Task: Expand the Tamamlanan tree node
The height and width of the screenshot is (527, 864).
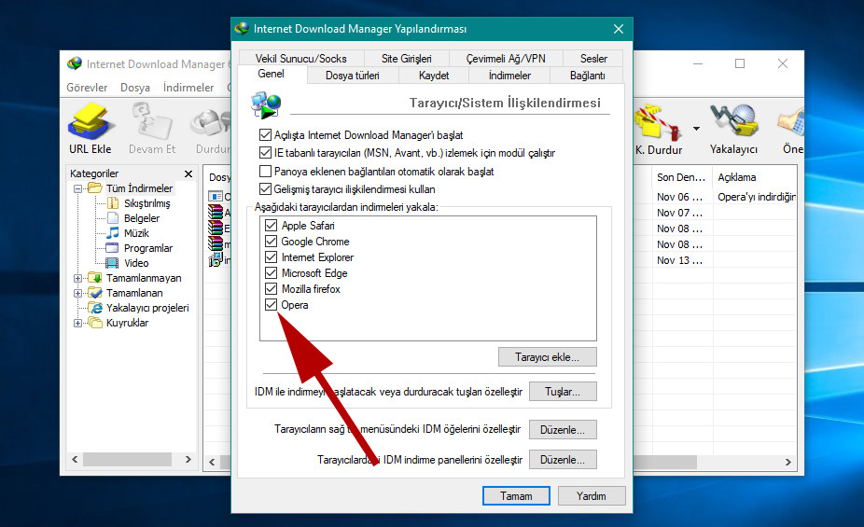Action: click(77, 293)
